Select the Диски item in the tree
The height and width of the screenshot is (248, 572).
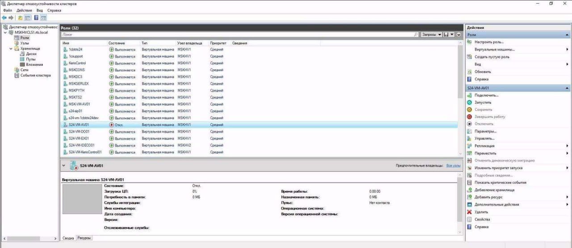[31, 54]
